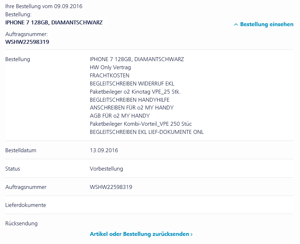Click BEGLEITSCHREIBEN HANDYHILFE entry

129,100
